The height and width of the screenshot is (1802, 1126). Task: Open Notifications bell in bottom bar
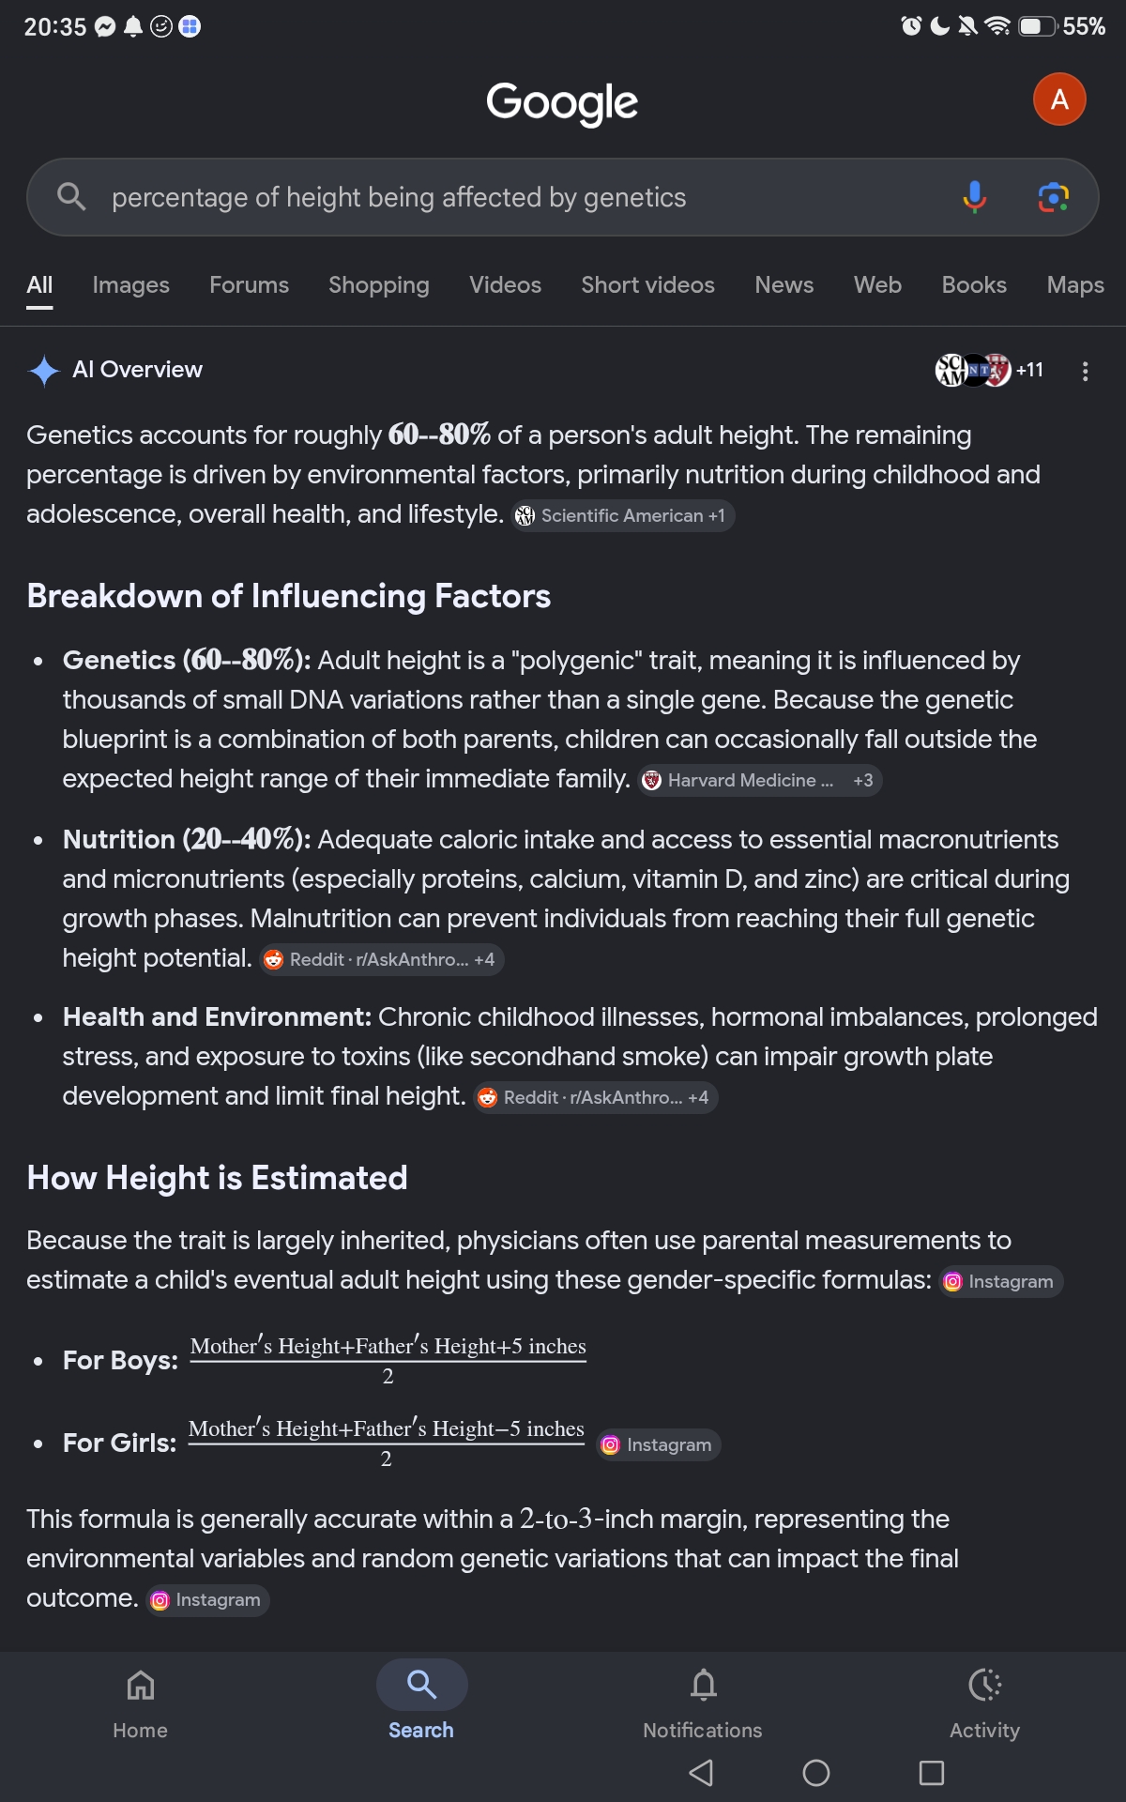703,1703
